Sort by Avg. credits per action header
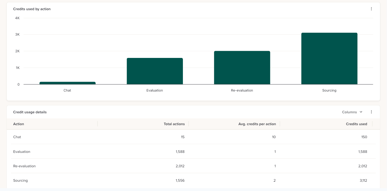 point(257,124)
